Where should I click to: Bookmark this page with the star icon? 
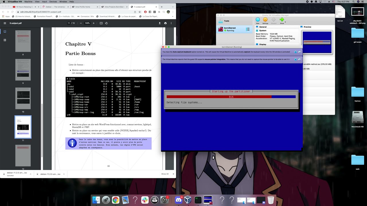(x=140, y=12)
